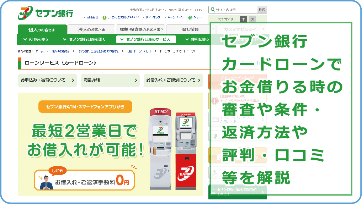Click the green FAQ question-mark icon
This screenshot has width=362, height=204.
coord(104,17)
